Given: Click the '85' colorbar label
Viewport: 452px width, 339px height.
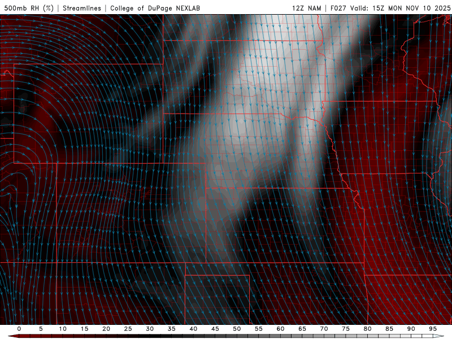Looking at the screenshot, I should (389, 329).
